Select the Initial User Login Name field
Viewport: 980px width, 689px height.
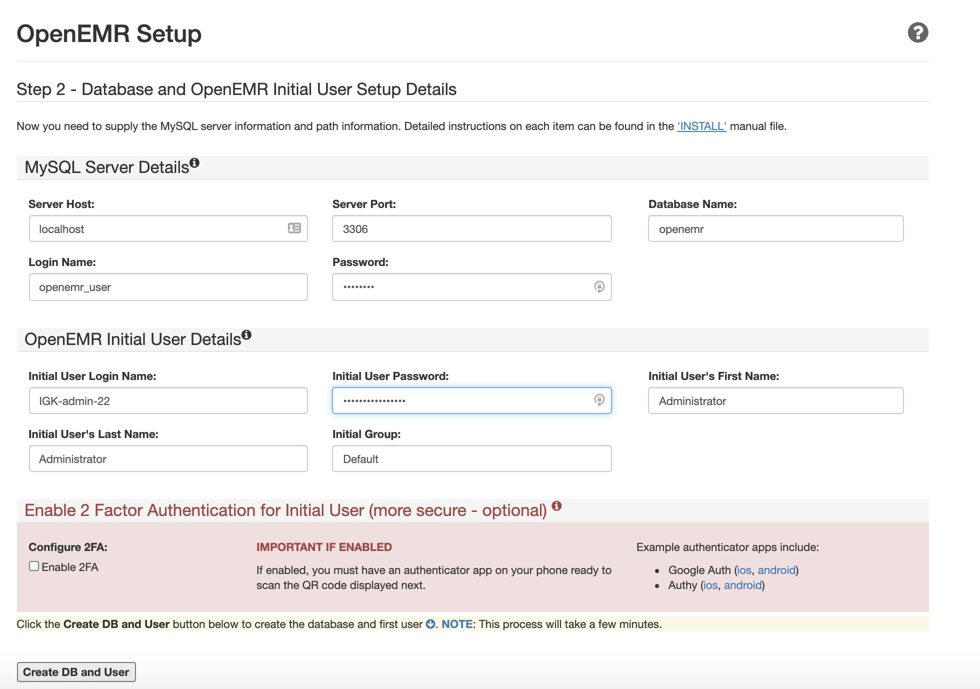point(168,400)
